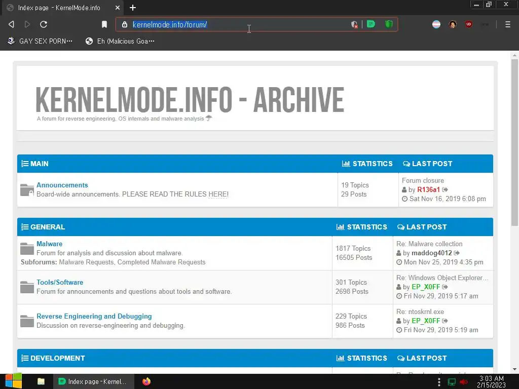This screenshot has width=519, height=389.
Task: Open File Explorer from the taskbar
Action: pyautogui.click(x=41, y=381)
